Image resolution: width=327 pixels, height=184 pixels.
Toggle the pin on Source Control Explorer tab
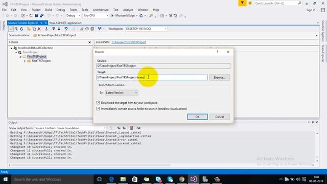click(x=41, y=23)
